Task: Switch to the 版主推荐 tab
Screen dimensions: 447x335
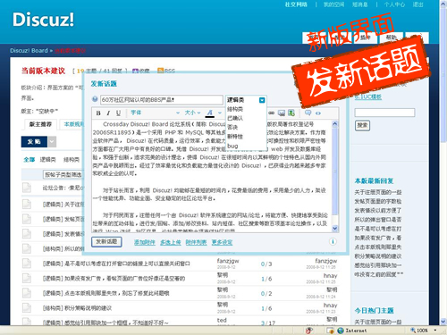Action: click(x=40, y=124)
